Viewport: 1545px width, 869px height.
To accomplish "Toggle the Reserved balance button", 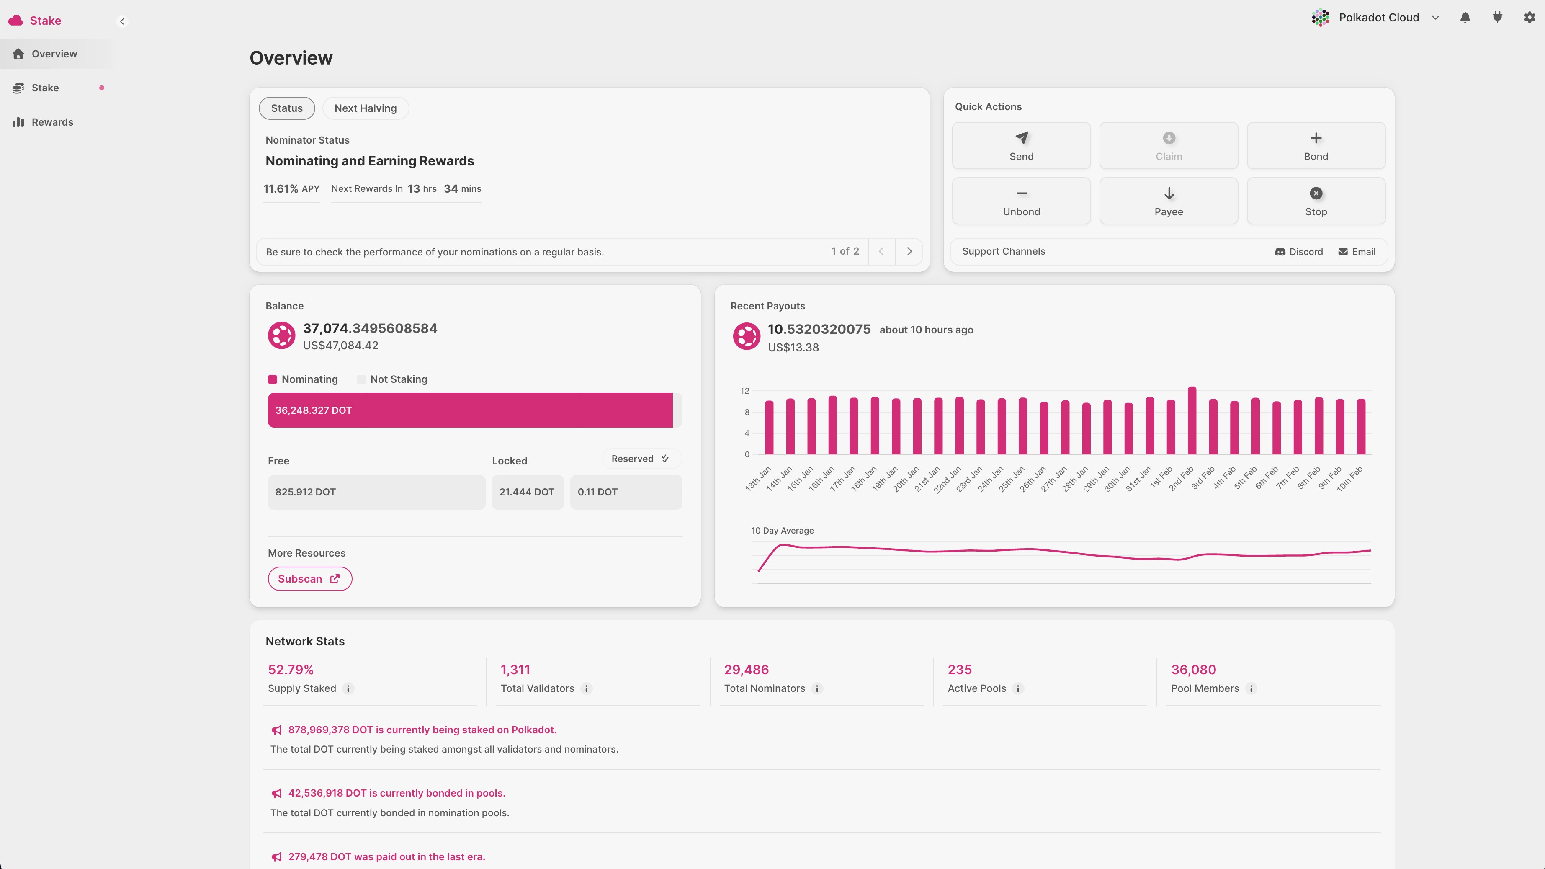I will point(641,459).
